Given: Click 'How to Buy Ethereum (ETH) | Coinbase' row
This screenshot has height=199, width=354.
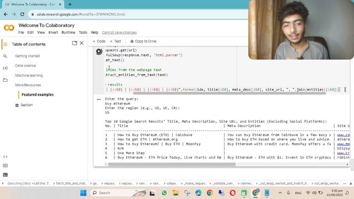Looking at the screenshot, I should pos(155,135).
